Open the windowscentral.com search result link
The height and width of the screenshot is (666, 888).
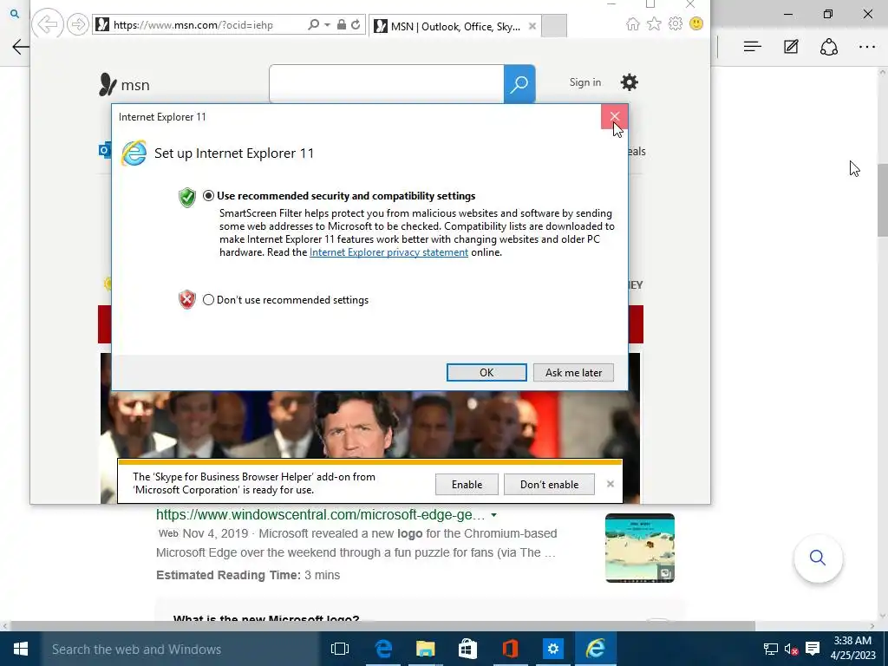[x=321, y=515]
